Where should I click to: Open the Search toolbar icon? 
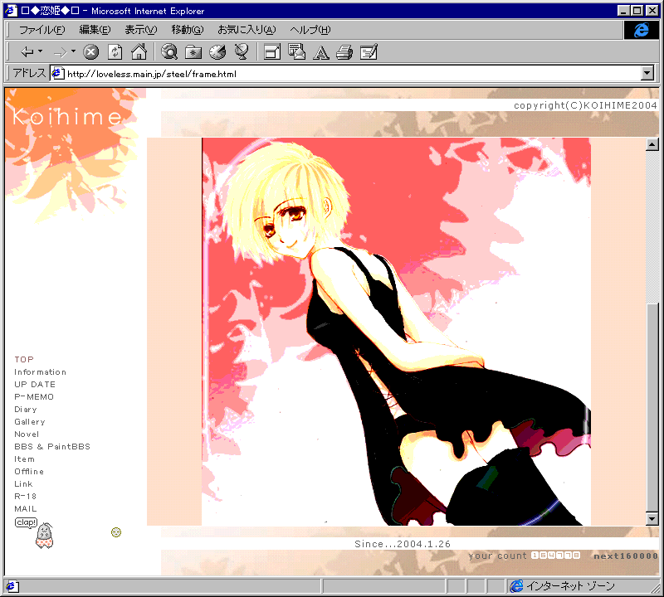(x=169, y=52)
